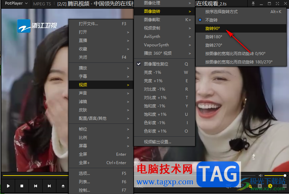Select auto rotate 0/90° by aspect ratio
This screenshot has height=194, width=289.
click(x=241, y=54)
